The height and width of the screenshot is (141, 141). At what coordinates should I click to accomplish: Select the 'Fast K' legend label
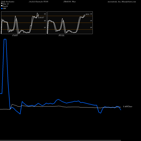tap(5, 6)
